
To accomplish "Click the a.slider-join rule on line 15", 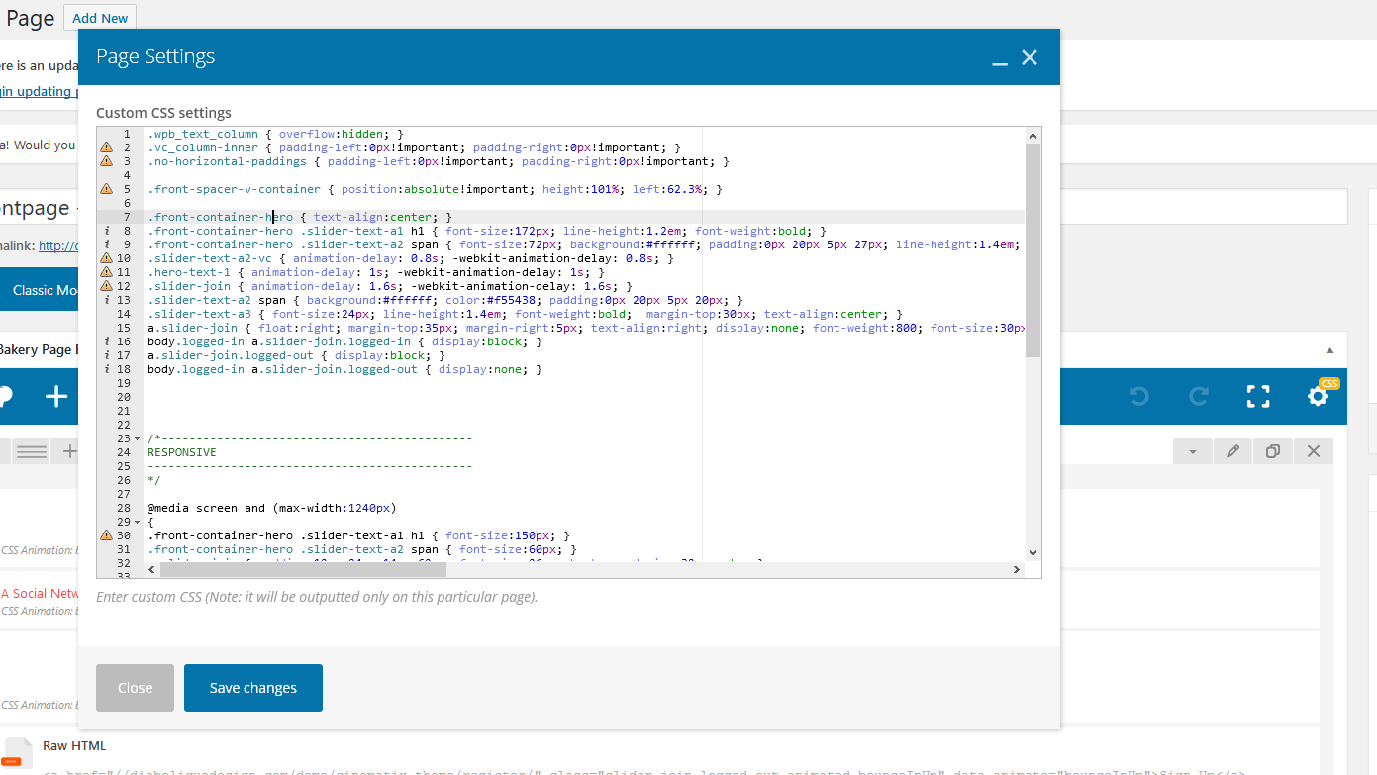I will click(585, 328).
